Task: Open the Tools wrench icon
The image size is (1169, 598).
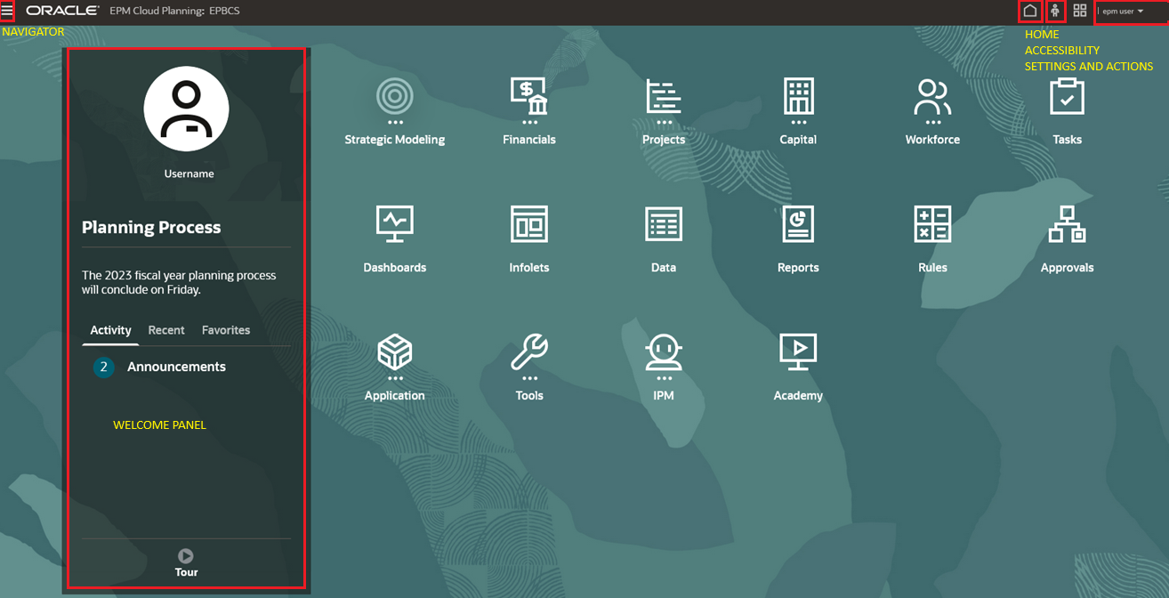Action: (529, 352)
